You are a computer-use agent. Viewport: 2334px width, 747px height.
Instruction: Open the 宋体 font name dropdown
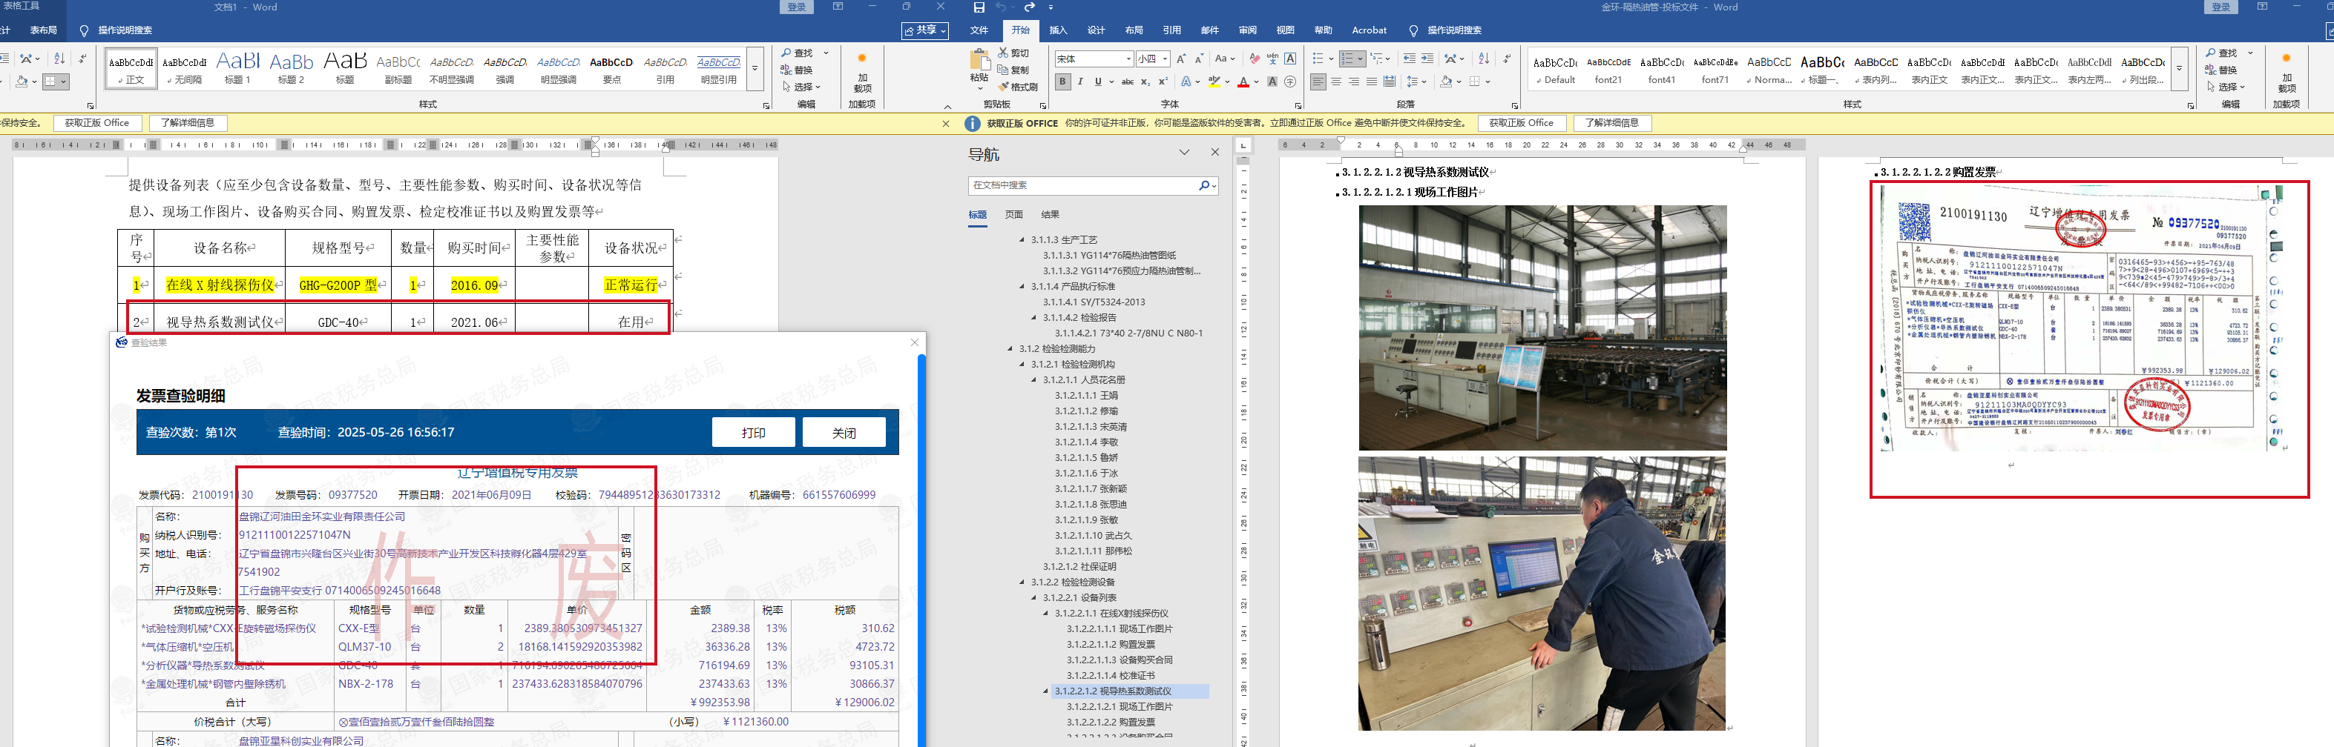click(x=1128, y=60)
